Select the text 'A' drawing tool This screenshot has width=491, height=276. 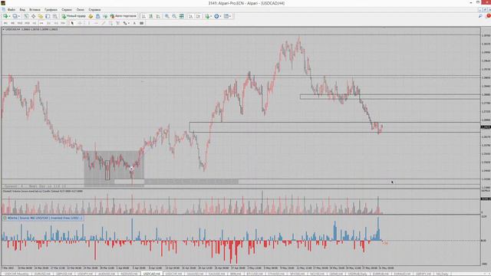[134, 23]
